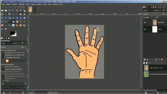Select the Heal tool
Viewport: 167px width, 94px height.
point(21,25)
